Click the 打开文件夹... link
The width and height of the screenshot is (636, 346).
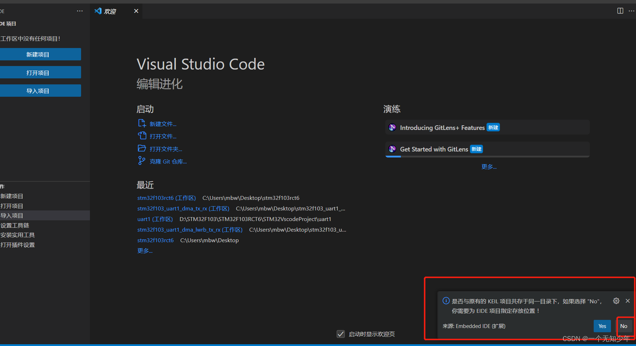(166, 149)
